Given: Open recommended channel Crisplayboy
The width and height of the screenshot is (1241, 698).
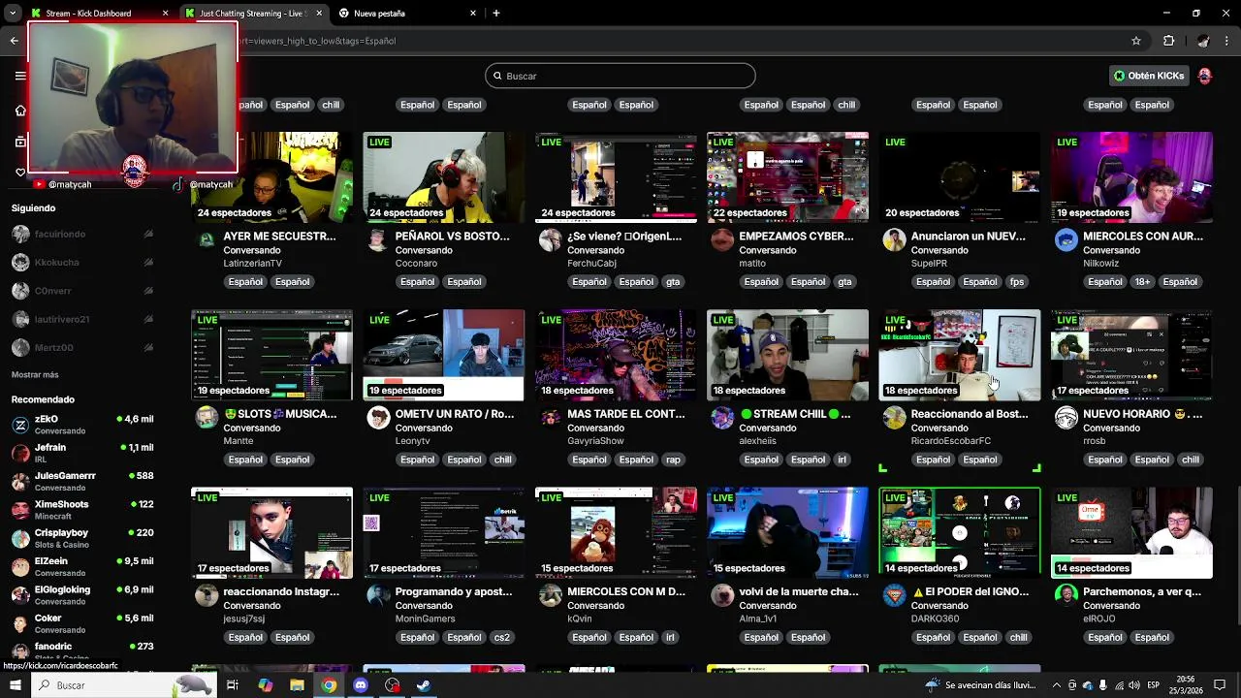Looking at the screenshot, I should 82,538.
